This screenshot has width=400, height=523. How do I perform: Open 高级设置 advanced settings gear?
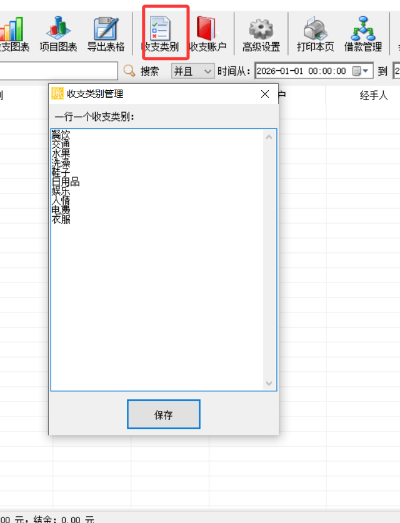click(261, 34)
